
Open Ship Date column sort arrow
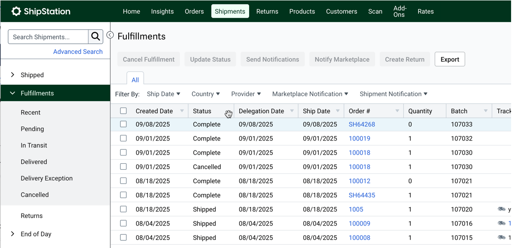(338, 111)
